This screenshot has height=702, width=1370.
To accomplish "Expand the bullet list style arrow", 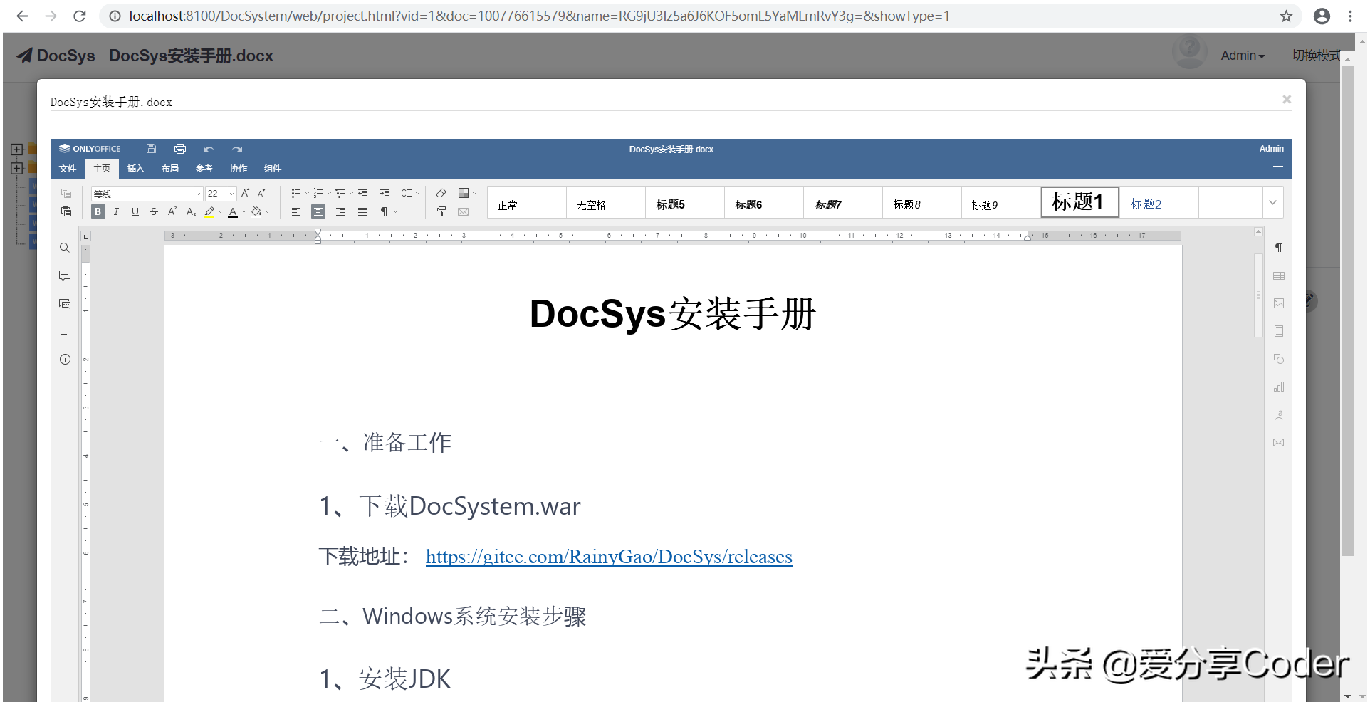I will pos(307,193).
